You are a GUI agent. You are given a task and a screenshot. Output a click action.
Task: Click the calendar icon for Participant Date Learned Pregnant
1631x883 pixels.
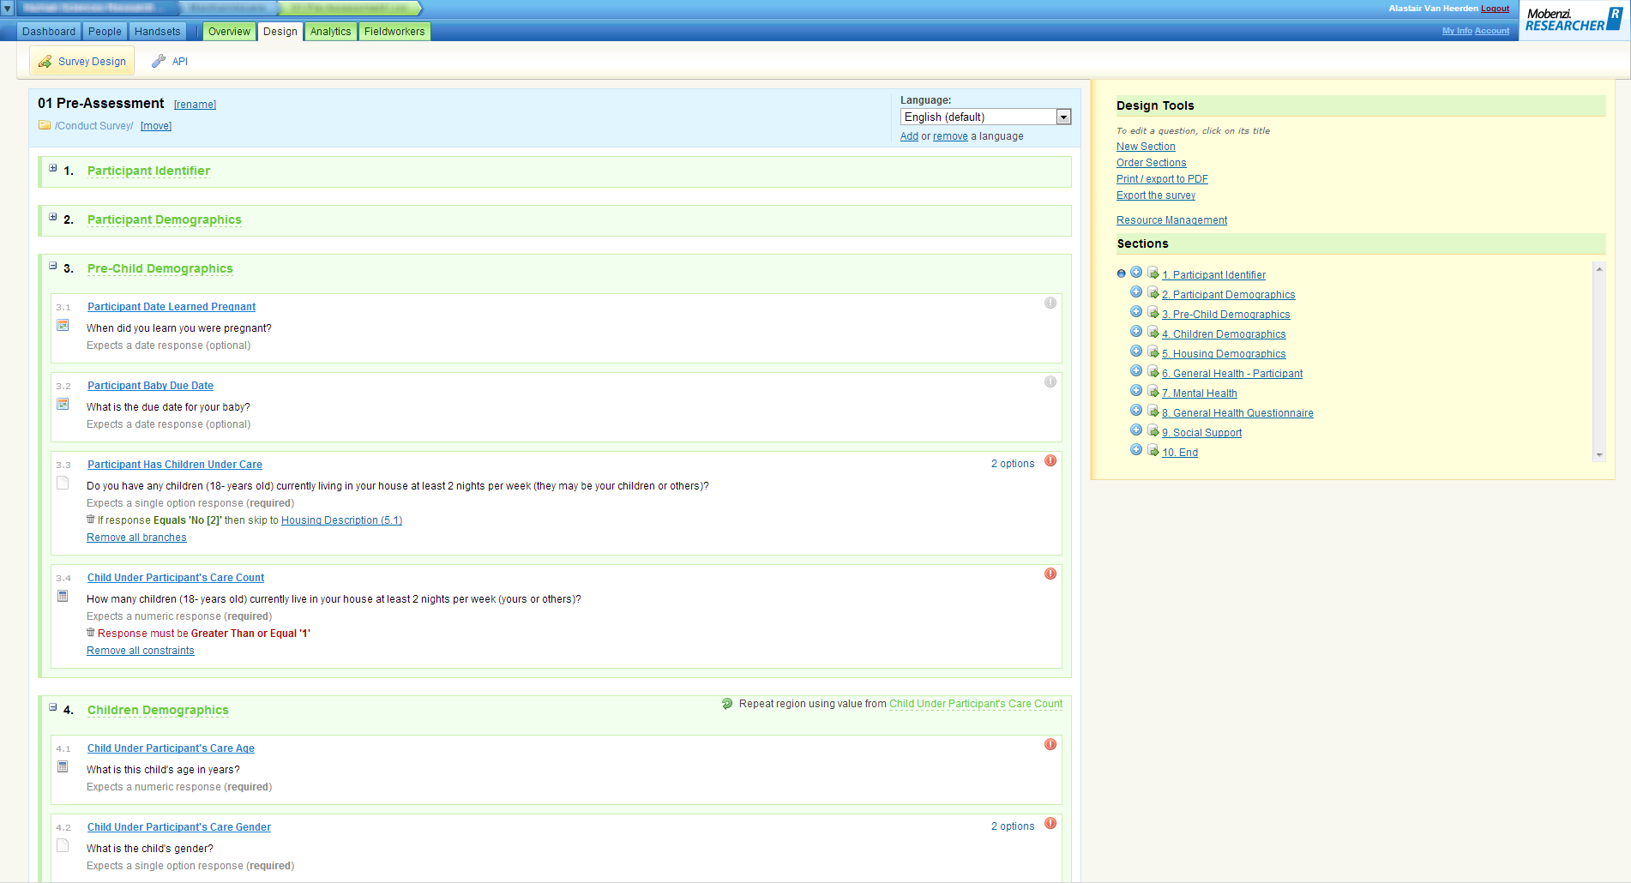pyautogui.click(x=63, y=325)
